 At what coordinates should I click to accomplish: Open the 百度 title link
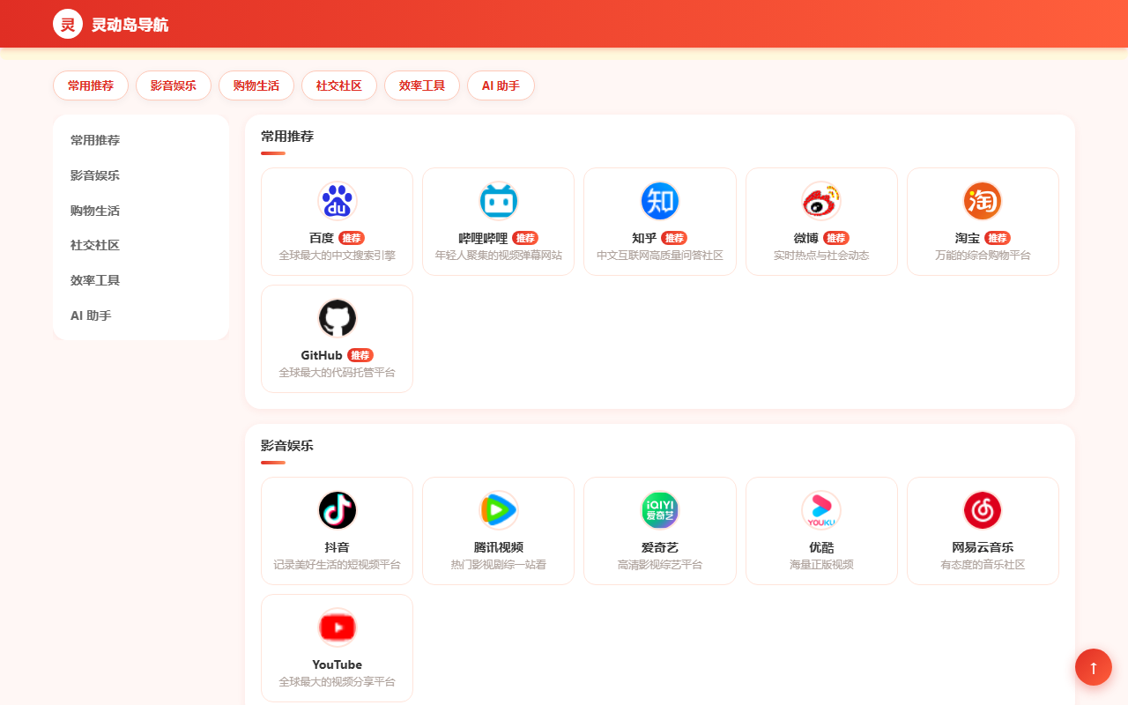point(322,238)
